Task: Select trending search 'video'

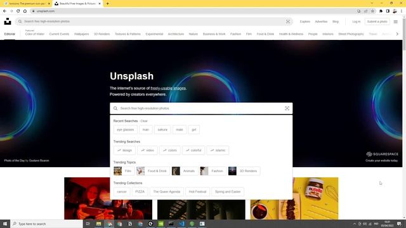Action: pyautogui.click(x=147, y=150)
